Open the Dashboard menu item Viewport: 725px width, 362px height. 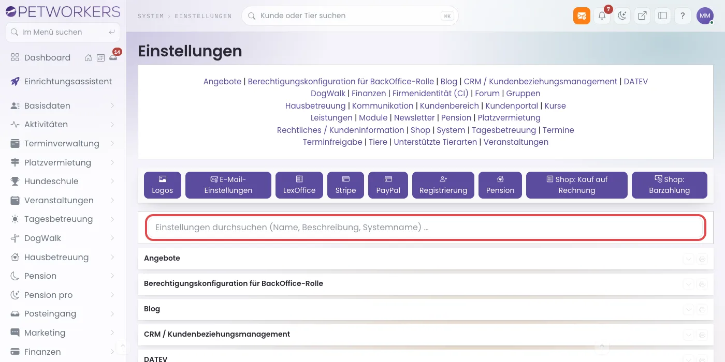(x=47, y=58)
